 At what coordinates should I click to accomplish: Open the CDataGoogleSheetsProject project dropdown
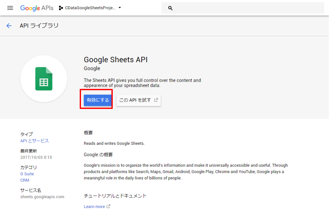[90, 8]
